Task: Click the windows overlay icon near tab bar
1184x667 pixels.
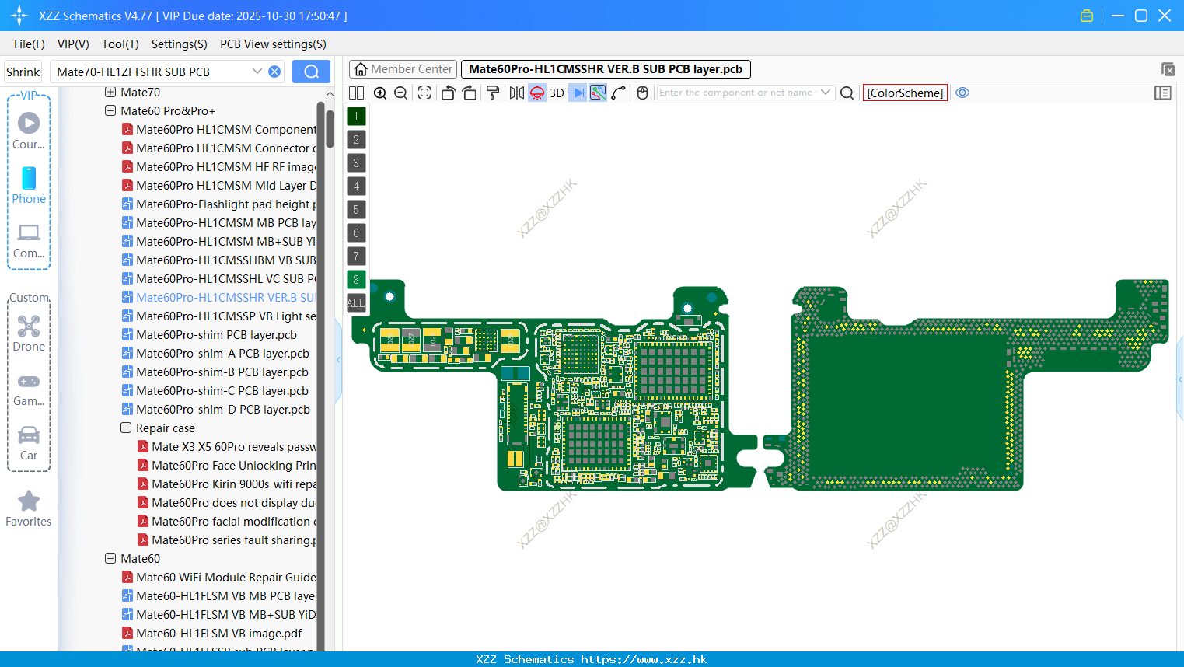Action: click(x=1168, y=69)
